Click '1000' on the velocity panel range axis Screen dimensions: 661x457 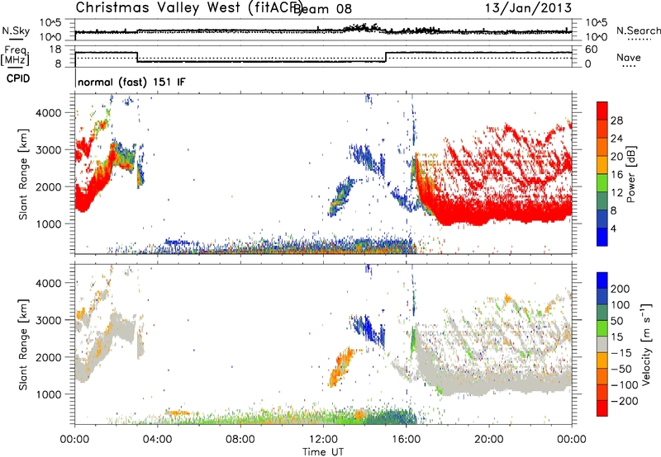point(49,394)
